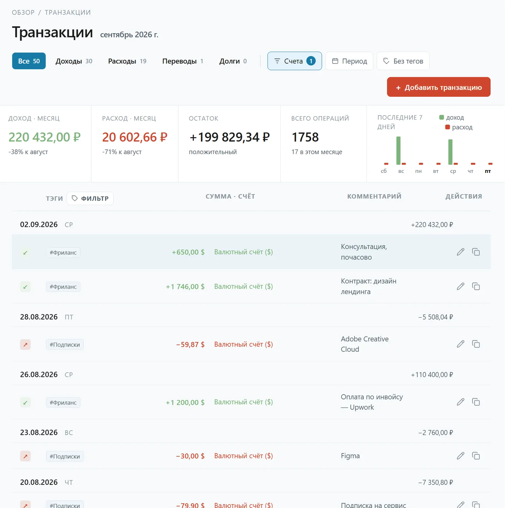Click the income value 220 432,00 ₽
The height and width of the screenshot is (508, 505).
coord(44,137)
